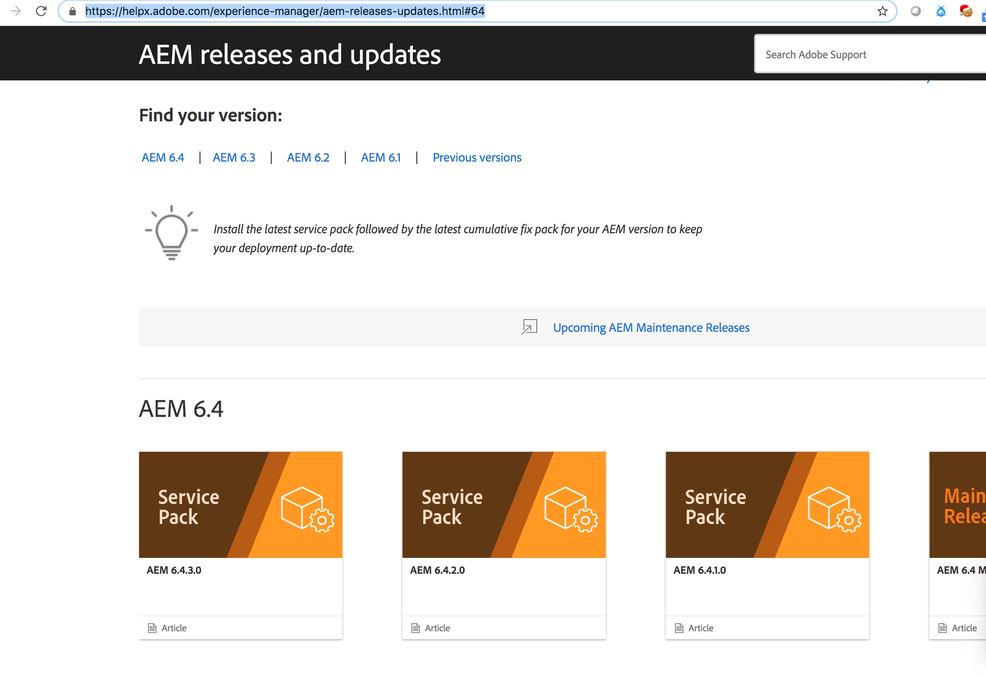The height and width of the screenshot is (677, 986).
Task: Click the red cookie extension icon
Action: coord(965,11)
